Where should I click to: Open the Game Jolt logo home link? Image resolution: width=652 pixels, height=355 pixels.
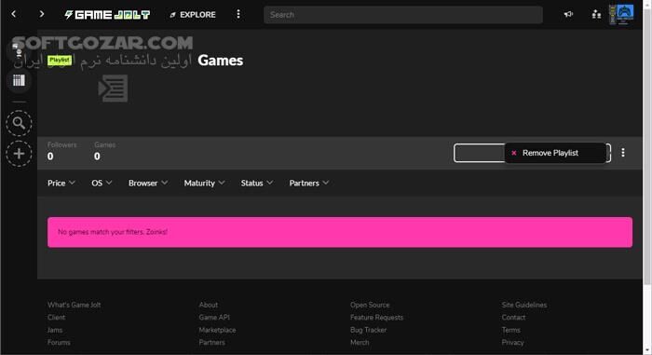click(107, 15)
